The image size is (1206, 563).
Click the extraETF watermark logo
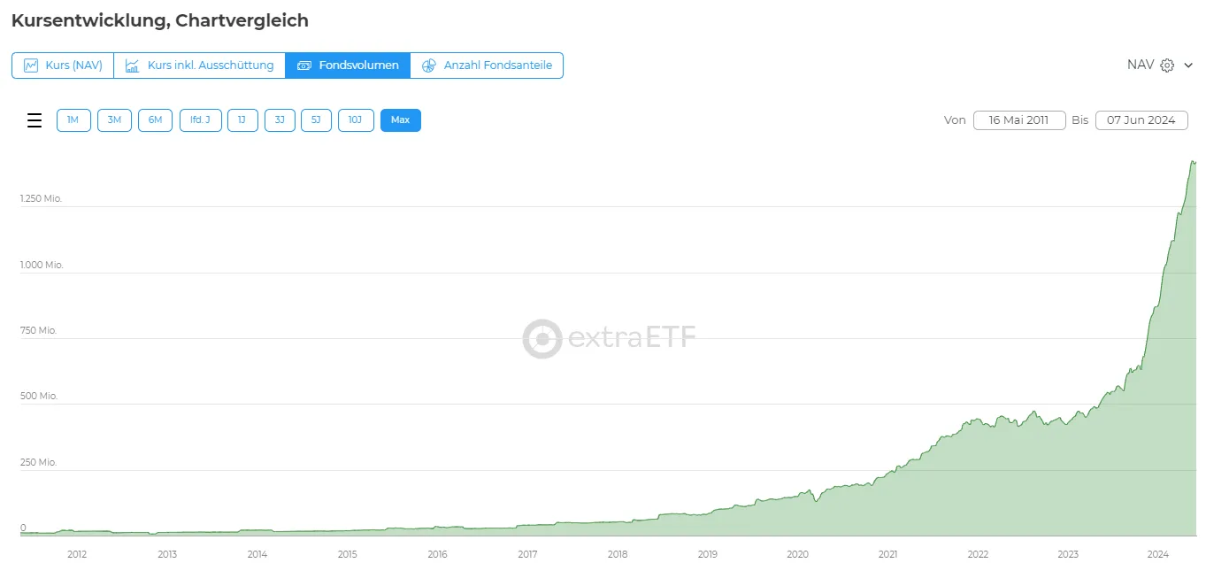609,338
